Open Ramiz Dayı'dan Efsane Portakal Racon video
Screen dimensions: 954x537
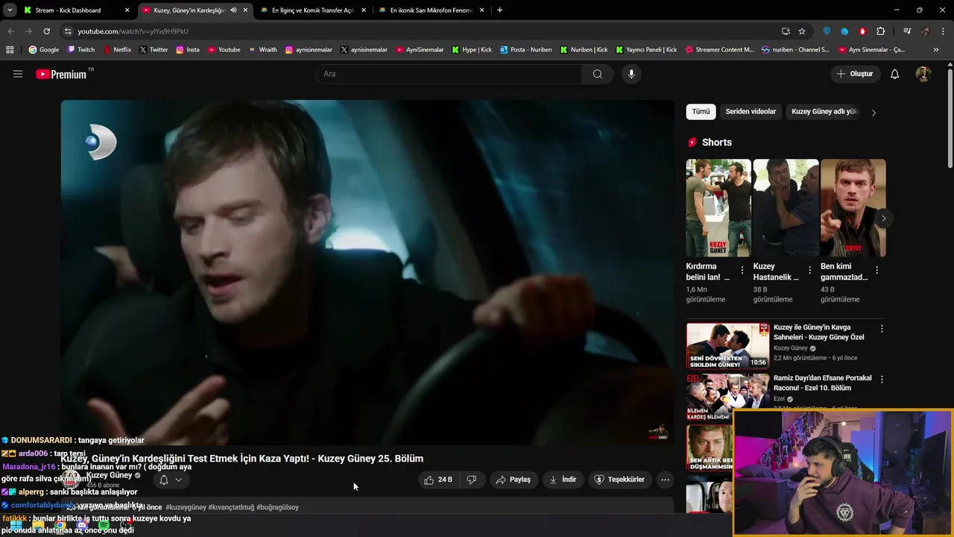(823, 383)
